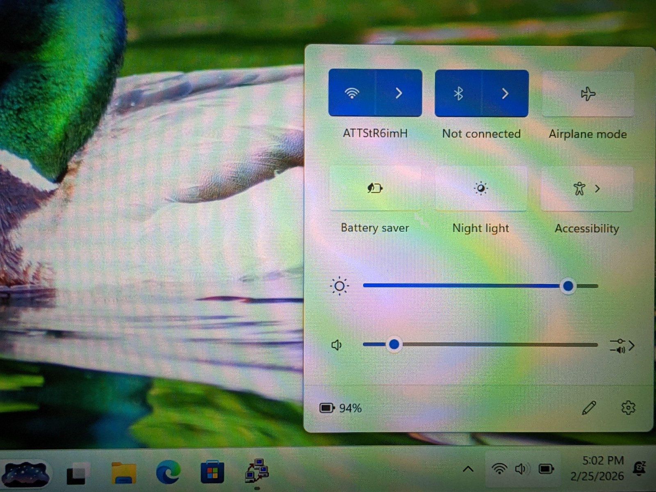Launch File Explorer from taskbar
Screen dimensions: 656x492
pos(123,473)
